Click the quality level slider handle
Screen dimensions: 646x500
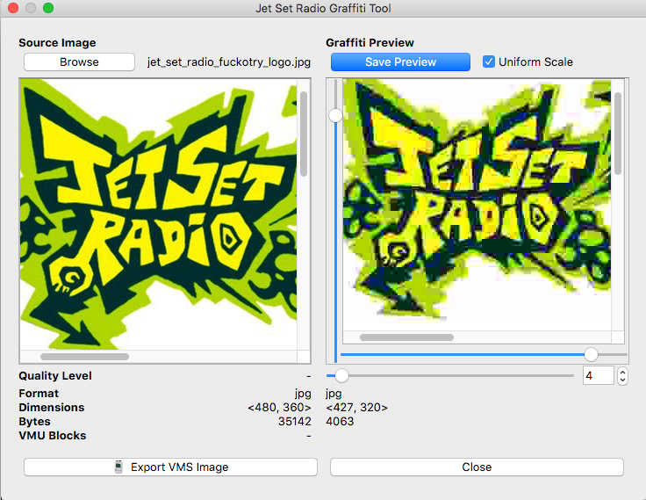pos(341,375)
